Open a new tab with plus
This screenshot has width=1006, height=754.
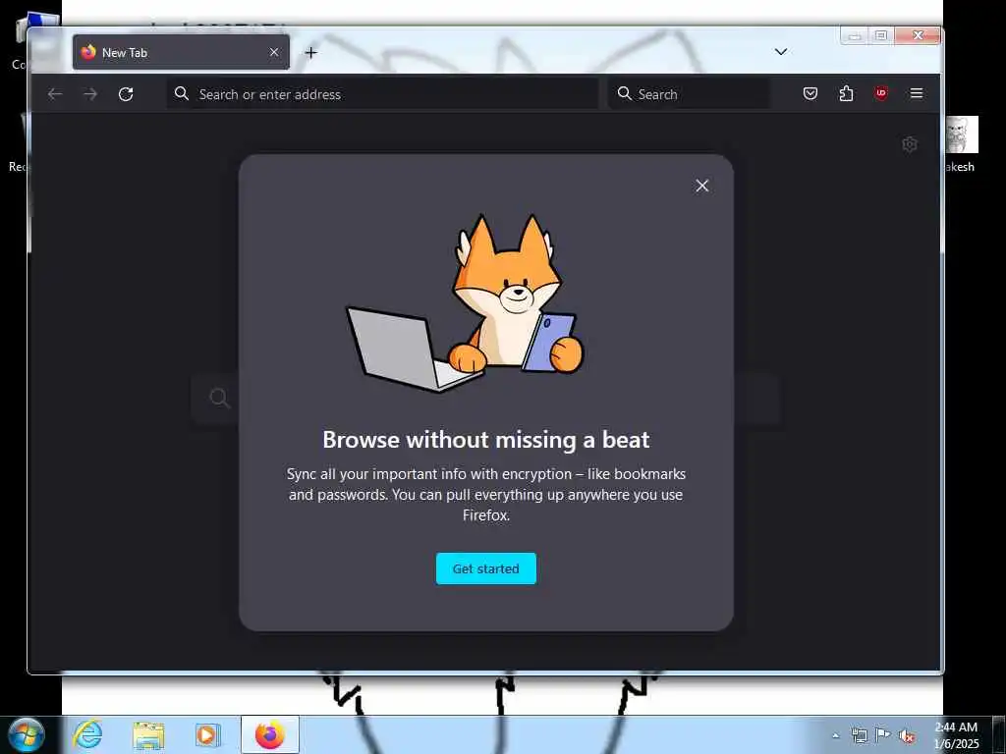coord(310,53)
